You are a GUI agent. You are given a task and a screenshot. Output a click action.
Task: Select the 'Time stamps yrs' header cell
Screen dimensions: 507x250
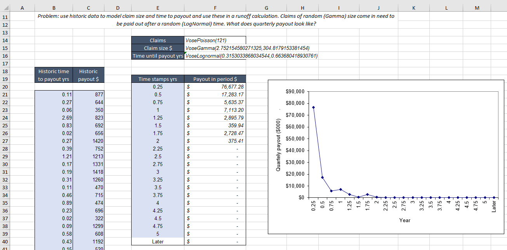[157, 79]
